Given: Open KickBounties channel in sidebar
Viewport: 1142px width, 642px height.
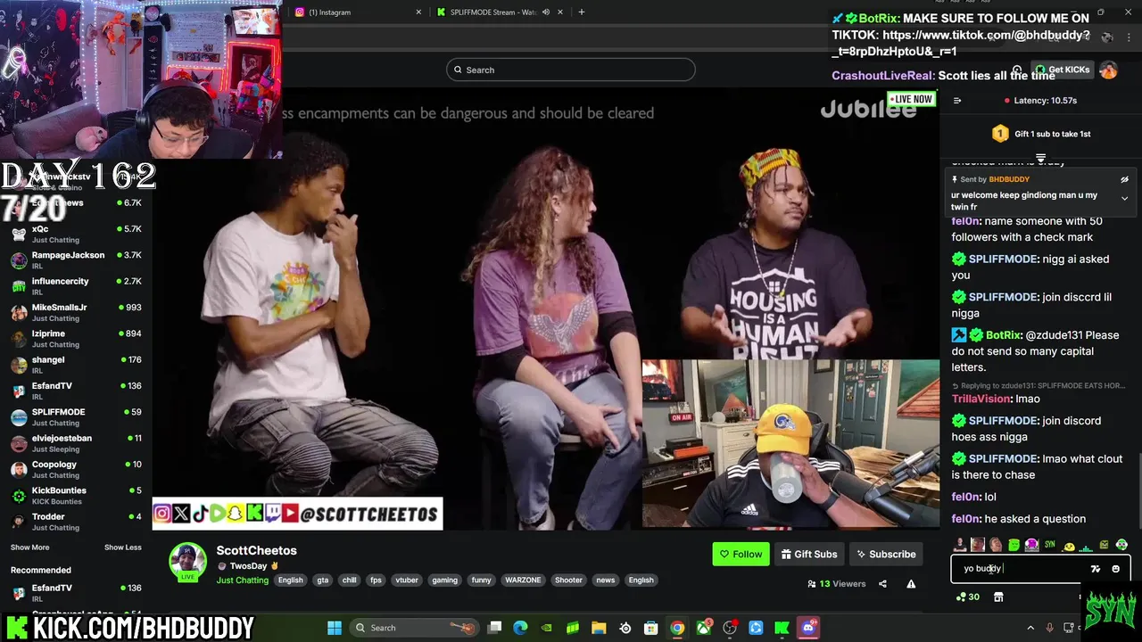Looking at the screenshot, I should point(76,496).
